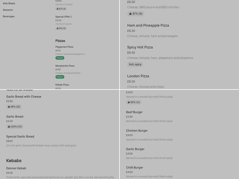
Task: Click the 83% thumbs-up rating on Special Offer 1
Action: 61,28
